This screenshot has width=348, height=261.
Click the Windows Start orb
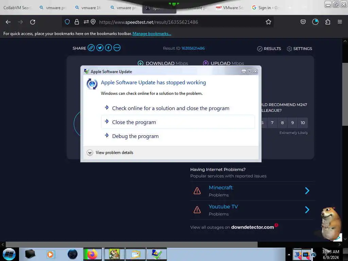point(9,254)
